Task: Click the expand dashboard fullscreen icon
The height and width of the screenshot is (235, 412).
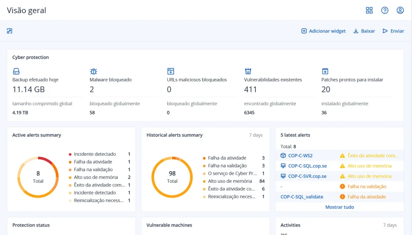Action: click(10, 31)
